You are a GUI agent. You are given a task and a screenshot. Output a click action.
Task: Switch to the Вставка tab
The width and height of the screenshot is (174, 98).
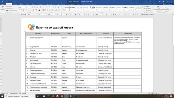point(15,4)
